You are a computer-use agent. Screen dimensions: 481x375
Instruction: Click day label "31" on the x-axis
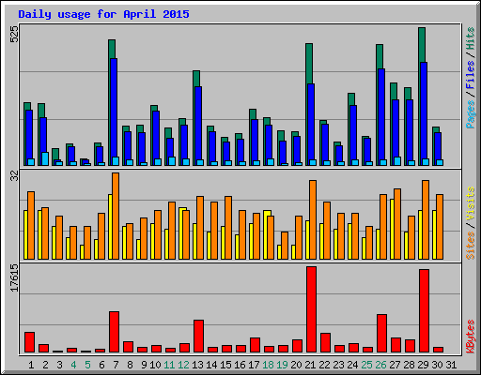pyautogui.click(x=451, y=365)
